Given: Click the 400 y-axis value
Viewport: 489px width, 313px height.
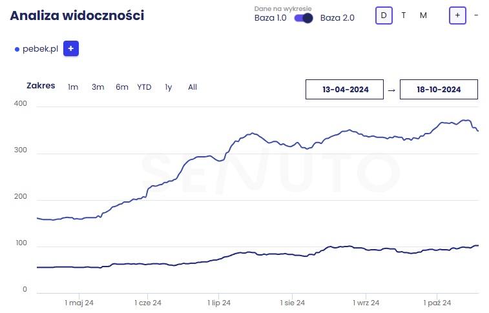Looking at the screenshot, I should click(x=20, y=103).
